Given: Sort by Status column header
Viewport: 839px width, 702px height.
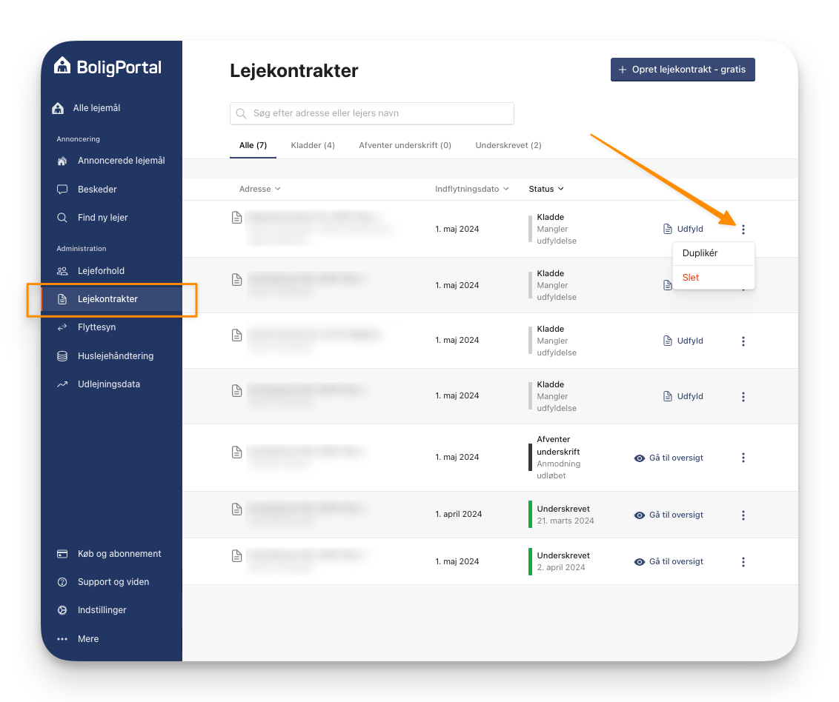Looking at the screenshot, I should (x=545, y=189).
